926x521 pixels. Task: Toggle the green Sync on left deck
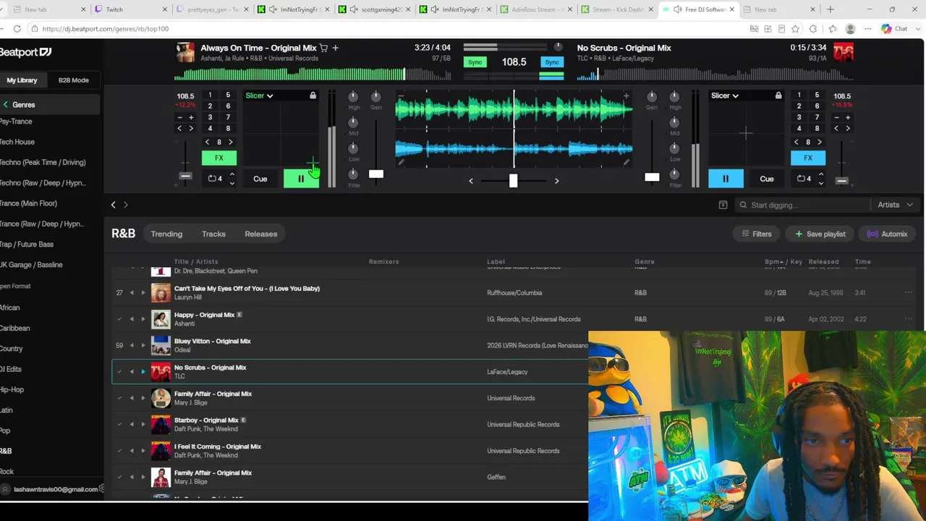coord(475,62)
